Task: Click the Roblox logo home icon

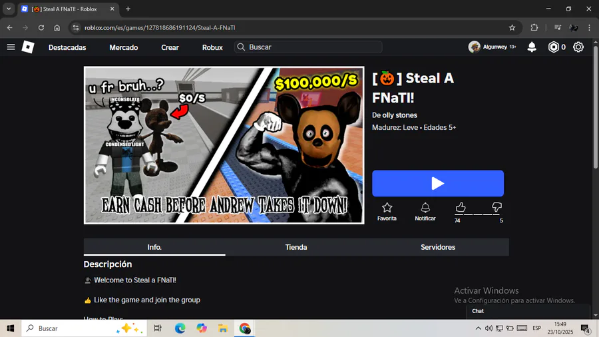Action: (28, 47)
